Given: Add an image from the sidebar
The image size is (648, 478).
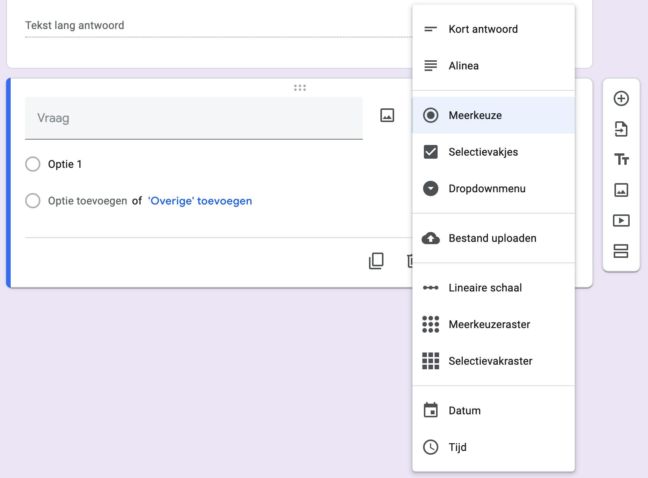Looking at the screenshot, I should click(621, 190).
